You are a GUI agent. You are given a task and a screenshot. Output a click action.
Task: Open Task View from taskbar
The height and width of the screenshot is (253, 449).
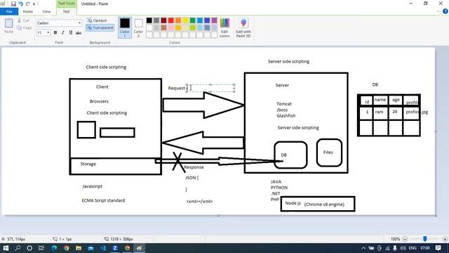pos(41,248)
